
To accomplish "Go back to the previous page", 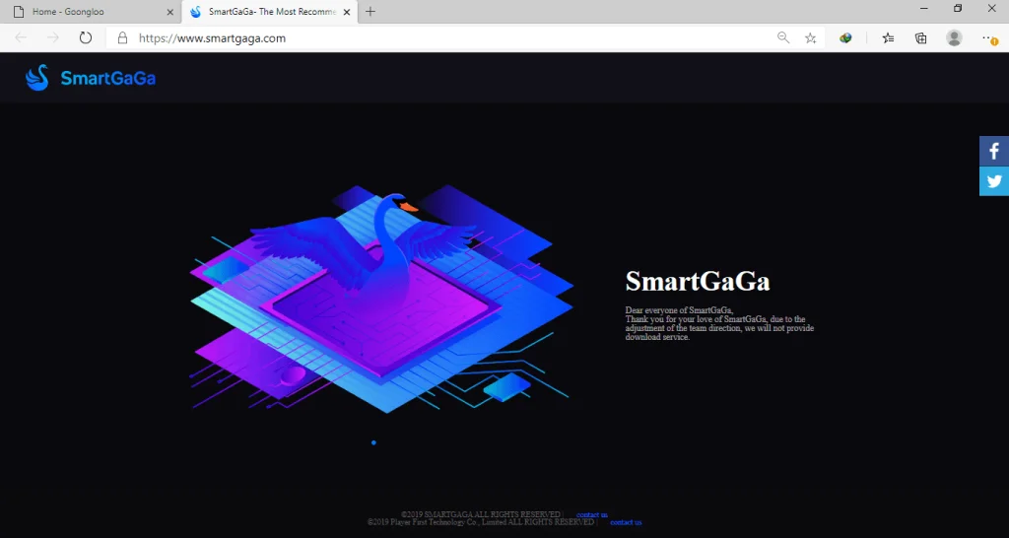I will point(21,38).
